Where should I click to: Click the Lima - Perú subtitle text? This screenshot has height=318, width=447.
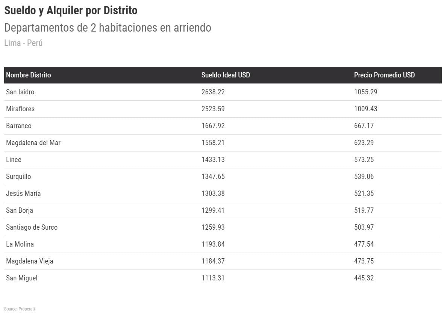click(x=23, y=43)
